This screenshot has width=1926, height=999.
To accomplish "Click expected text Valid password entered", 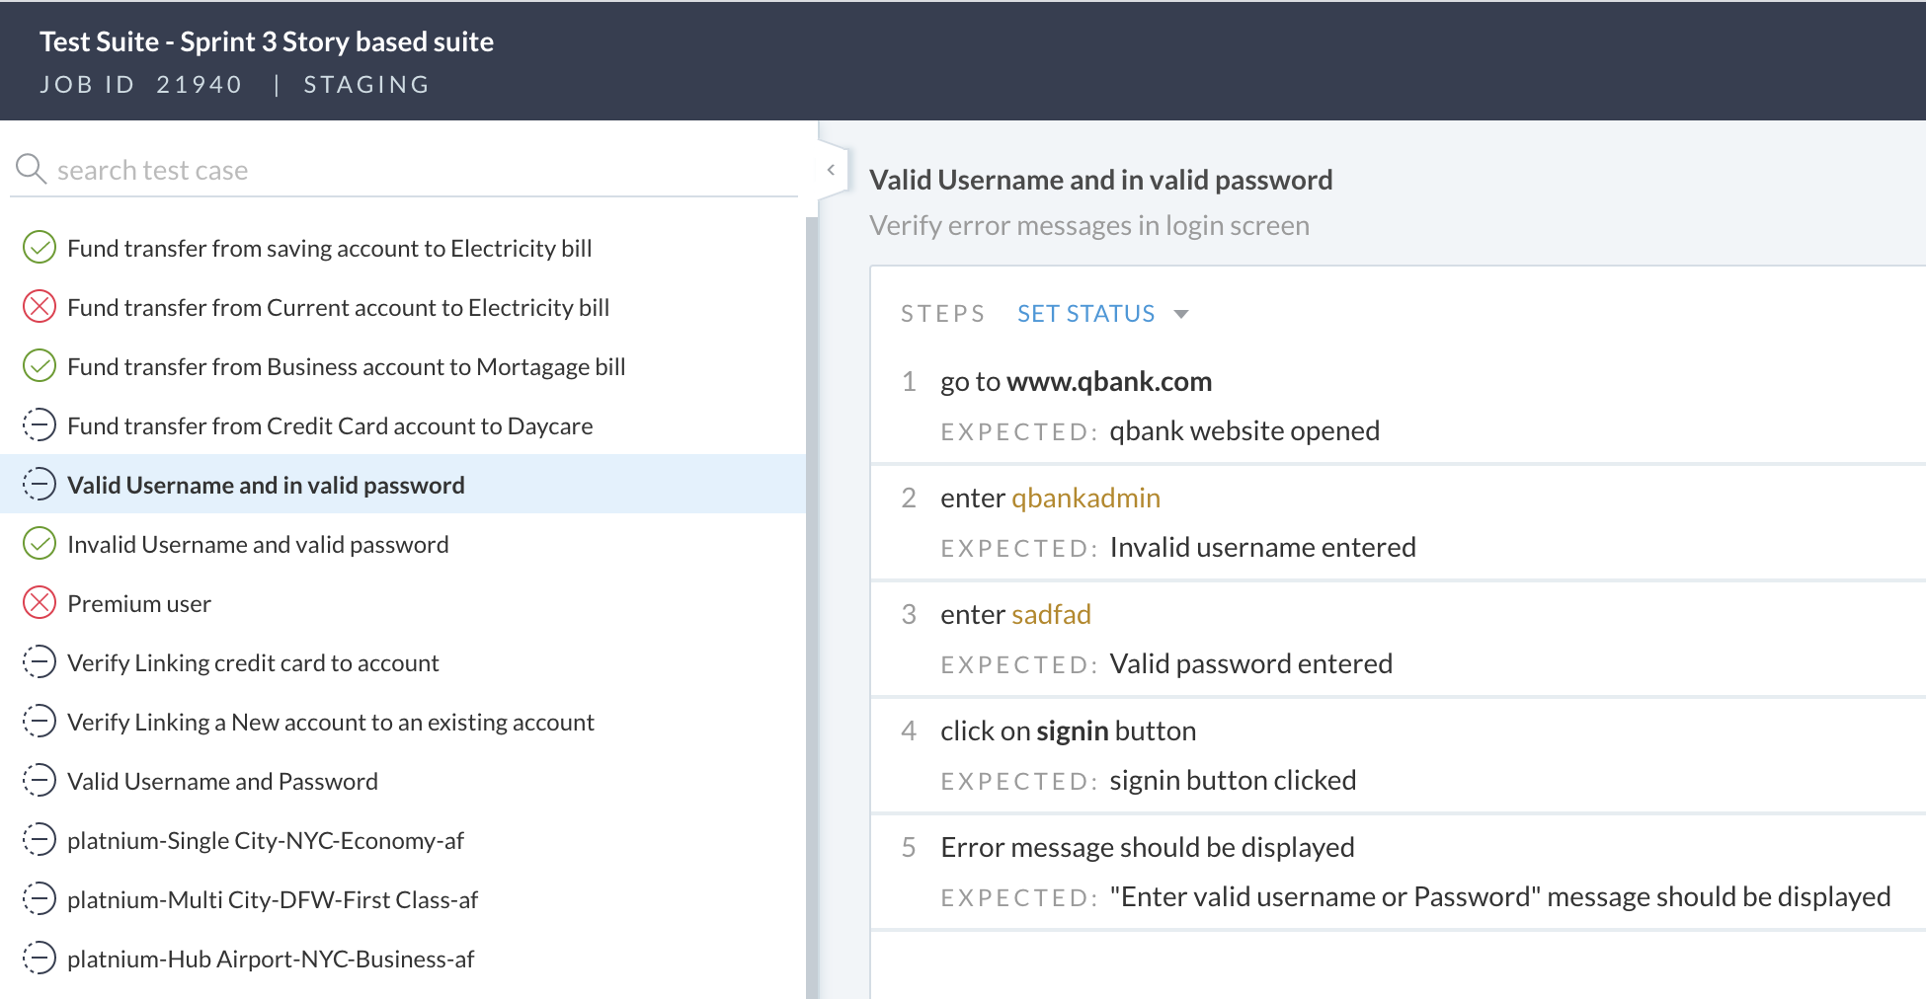I will [x=1250, y=664].
